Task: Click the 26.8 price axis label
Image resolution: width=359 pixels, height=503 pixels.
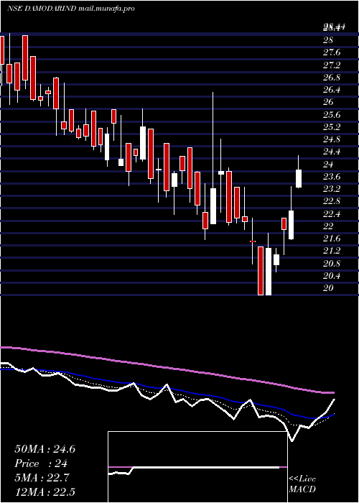Action: click(332, 78)
